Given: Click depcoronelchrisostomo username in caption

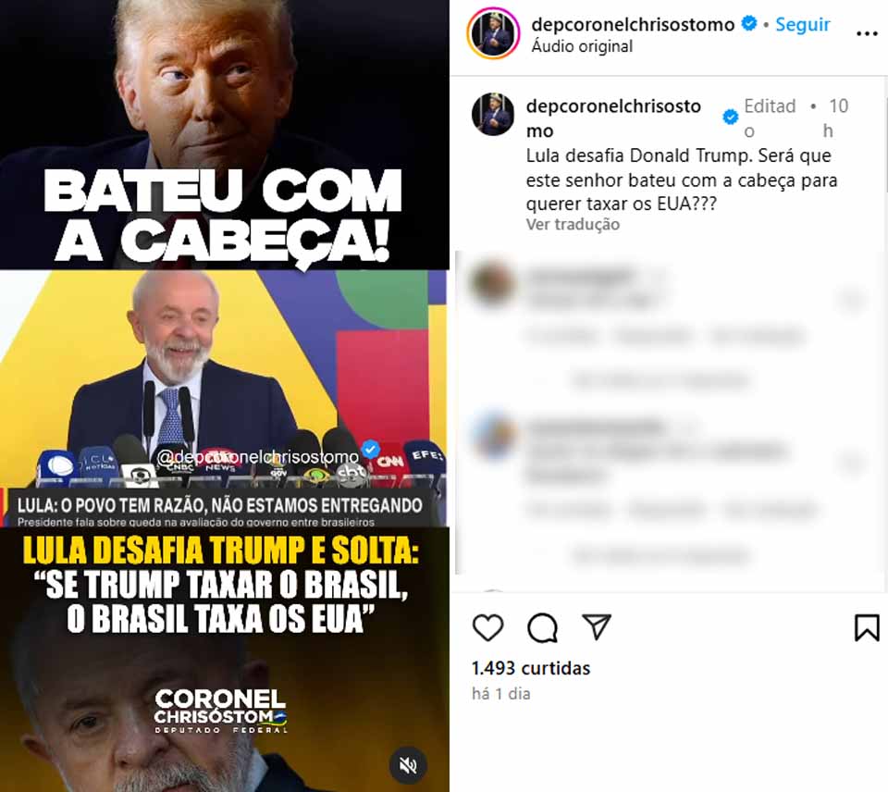Looking at the screenshot, I should (x=613, y=118).
